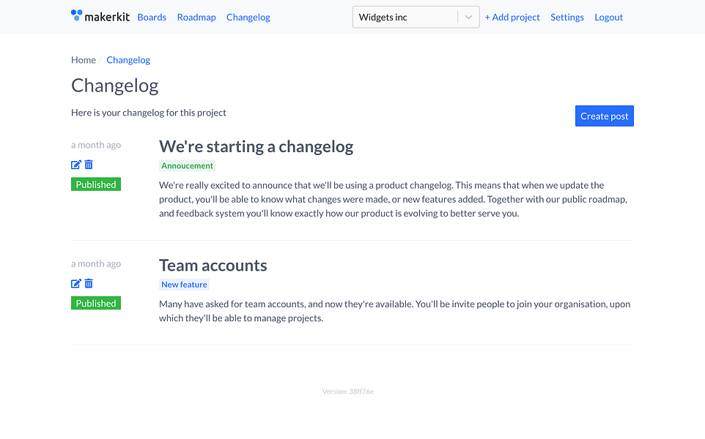Click the New feature tag label
Viewport: 705px width, 439px height.
(x=184, y=285)
